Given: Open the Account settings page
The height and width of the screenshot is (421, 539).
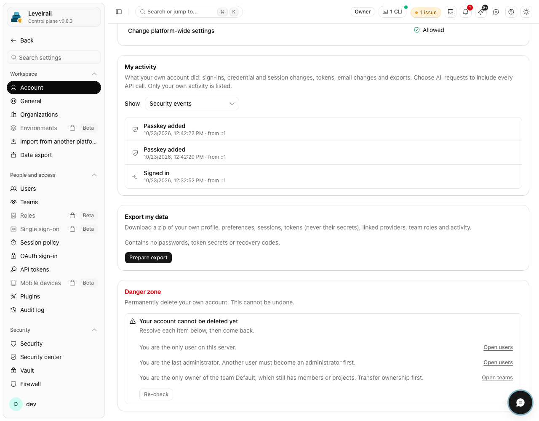Looking at the screenshot, I should (54, 88).
